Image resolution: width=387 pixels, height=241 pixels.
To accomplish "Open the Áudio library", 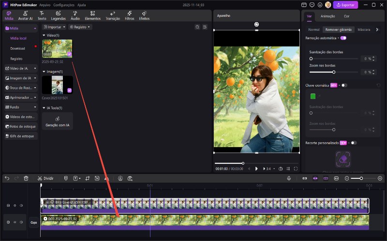I will [x=75, y=16].
